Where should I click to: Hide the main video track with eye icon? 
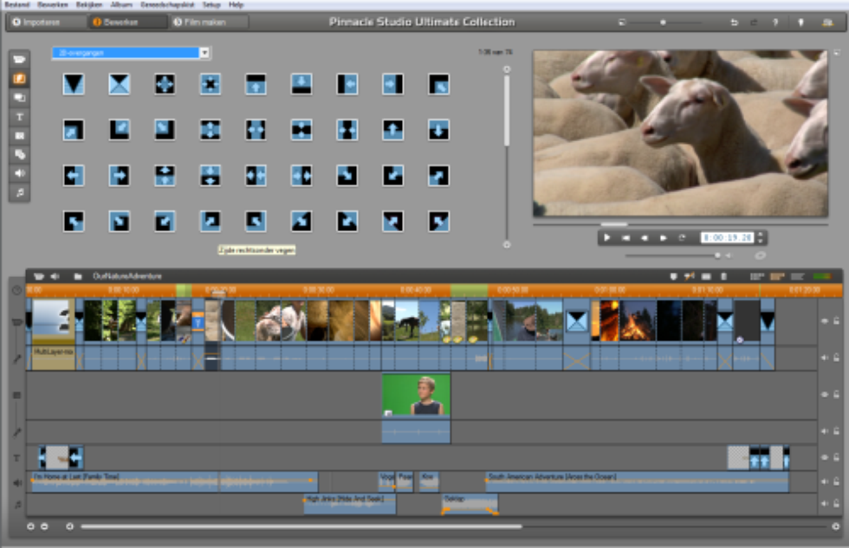point(825,321)
